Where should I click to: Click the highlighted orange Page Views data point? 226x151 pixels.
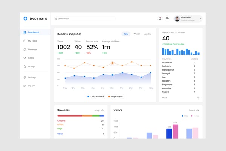click(113, 63)
